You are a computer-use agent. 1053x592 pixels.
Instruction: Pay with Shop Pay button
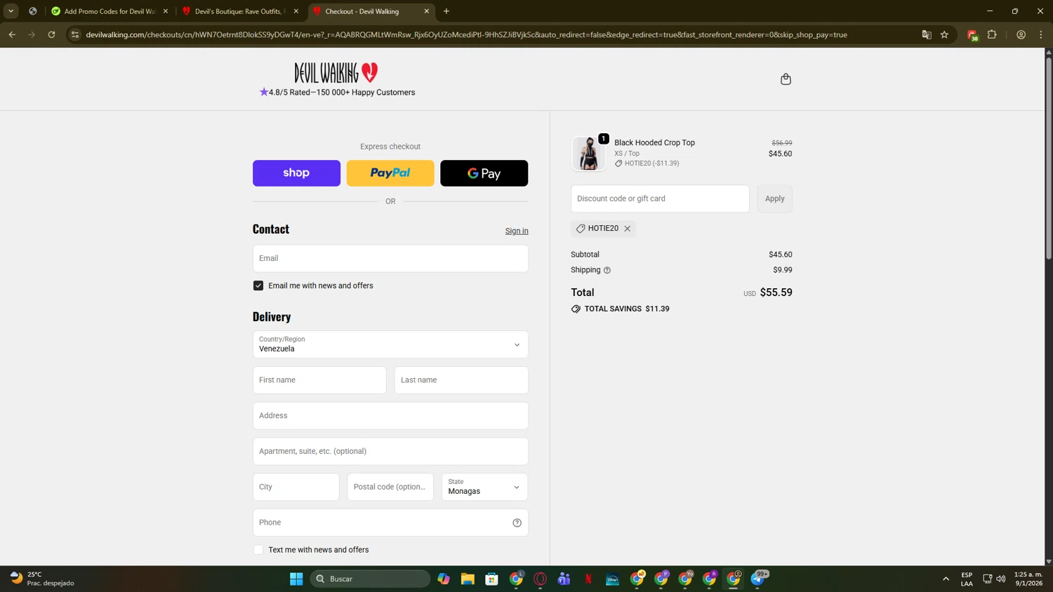296,173
